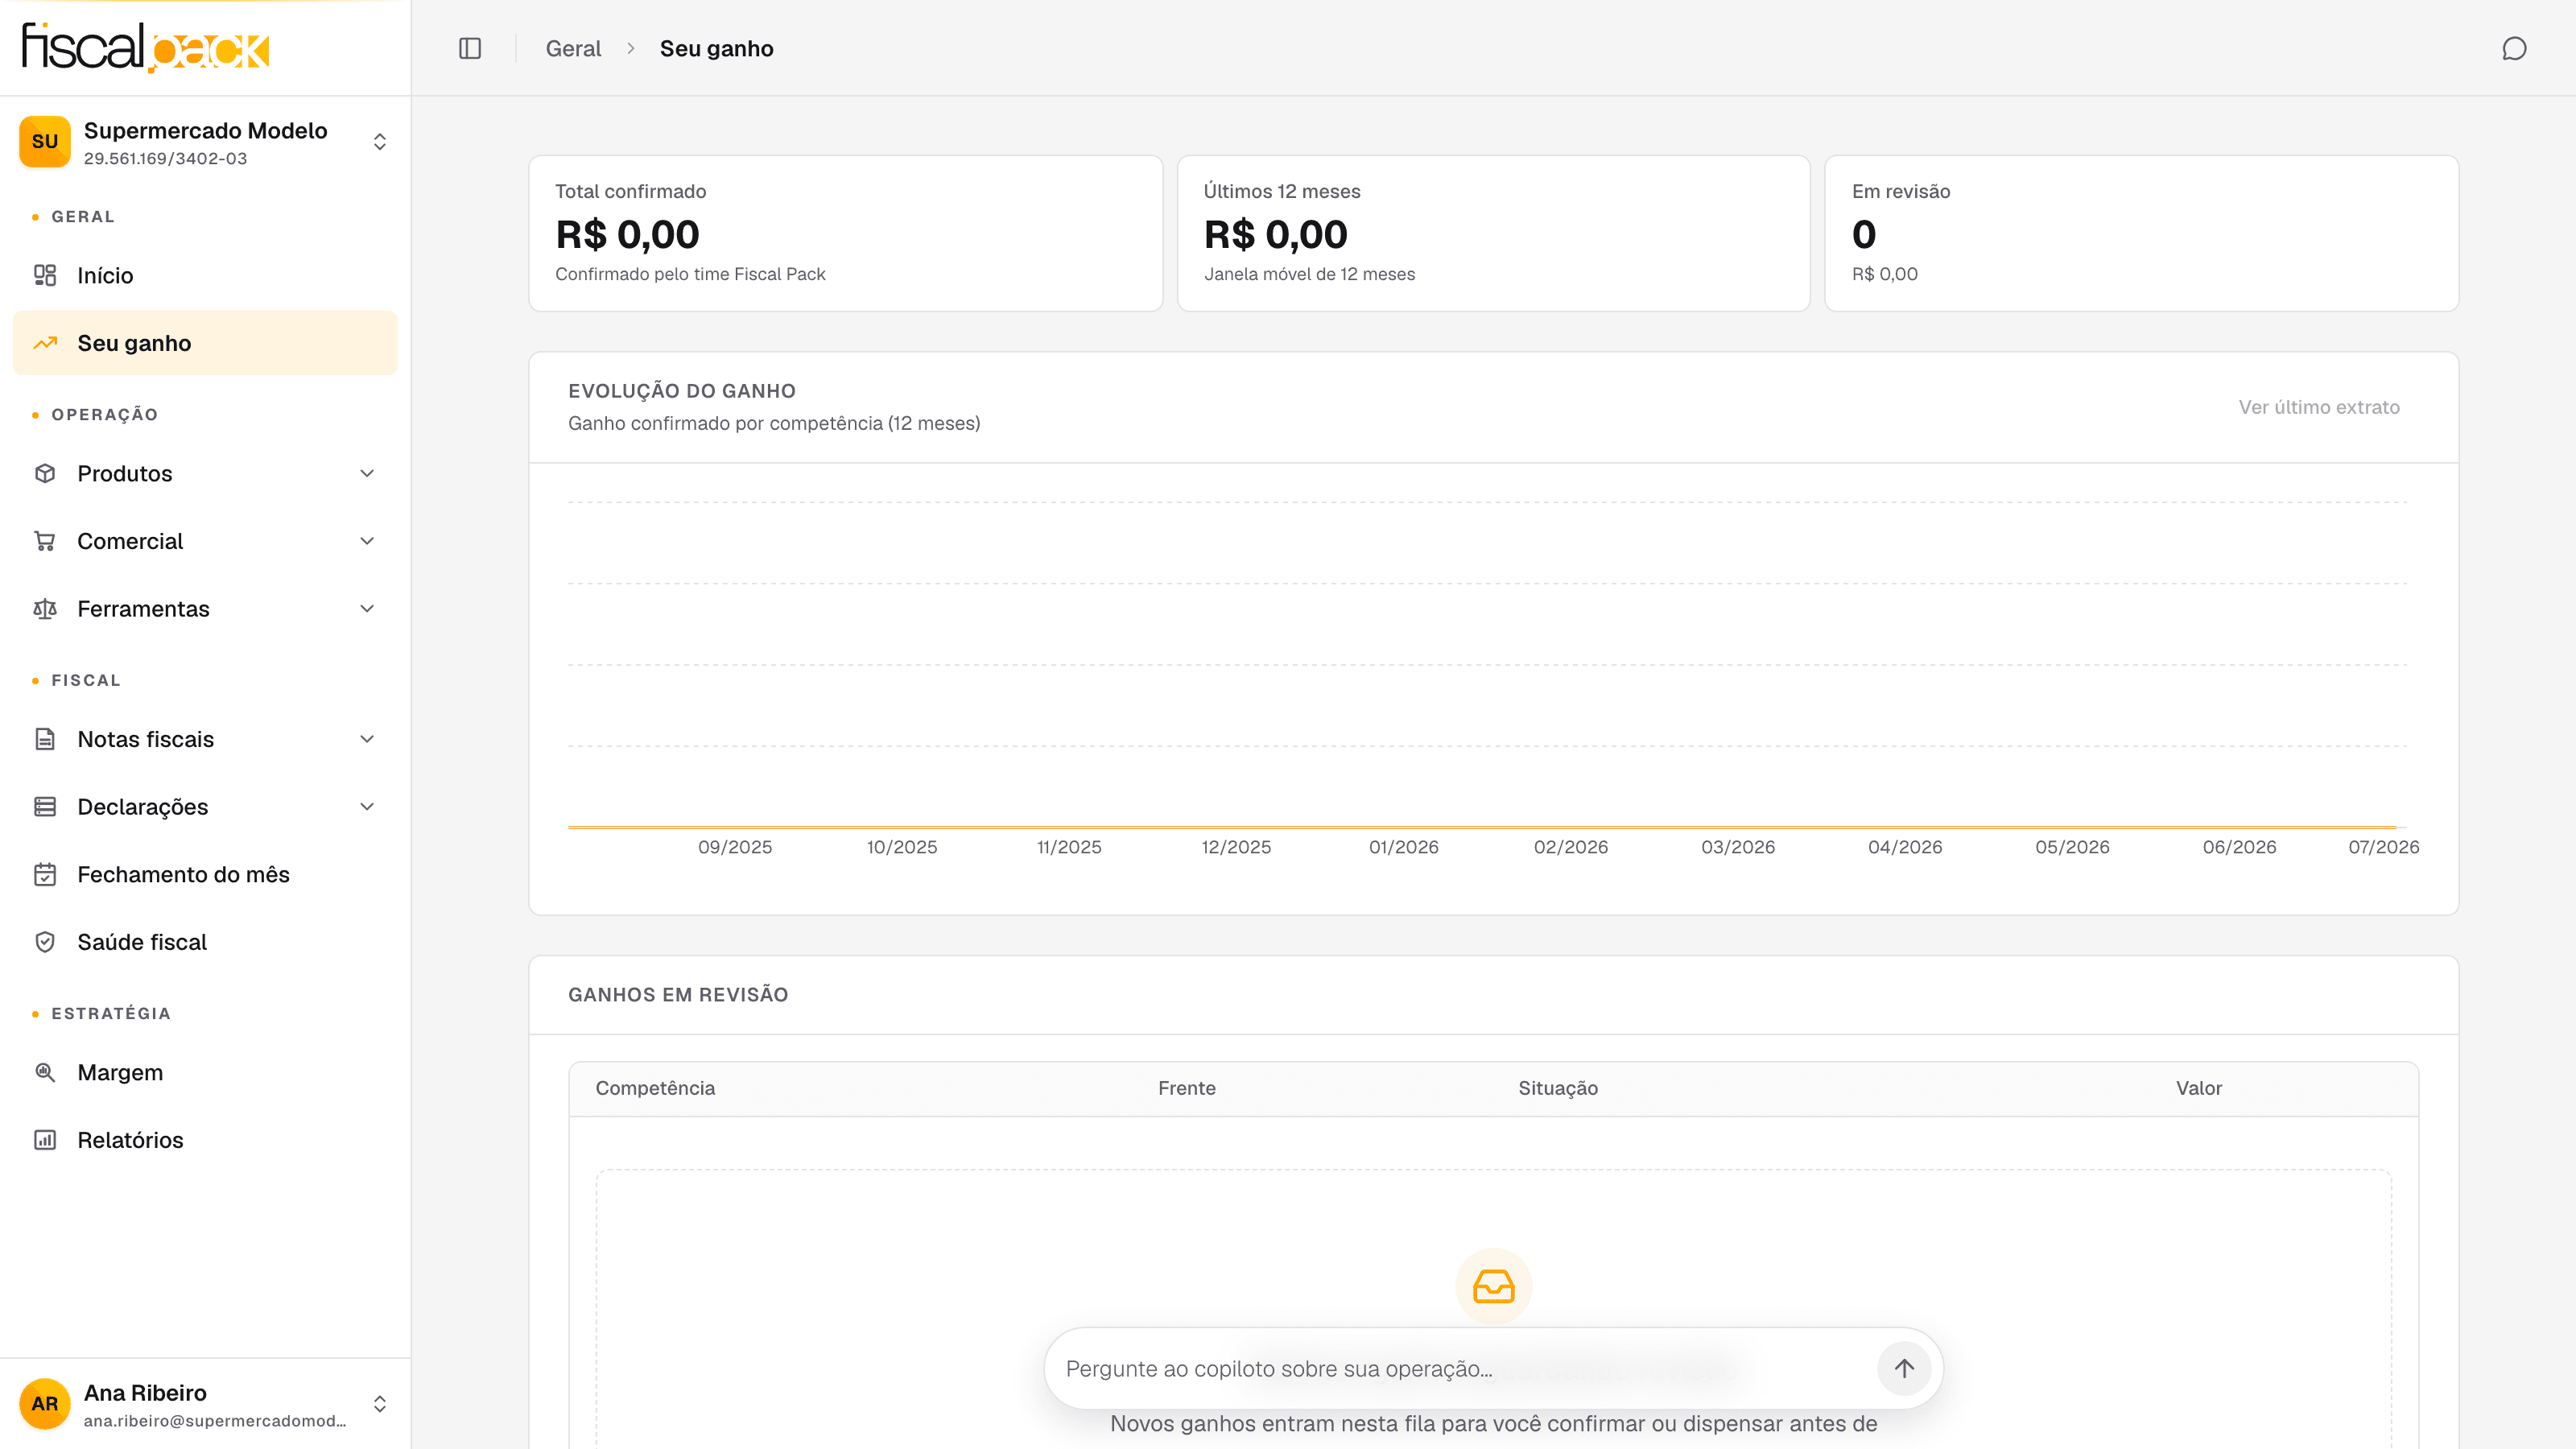Go to Início menu item

(x=205, y=275)
